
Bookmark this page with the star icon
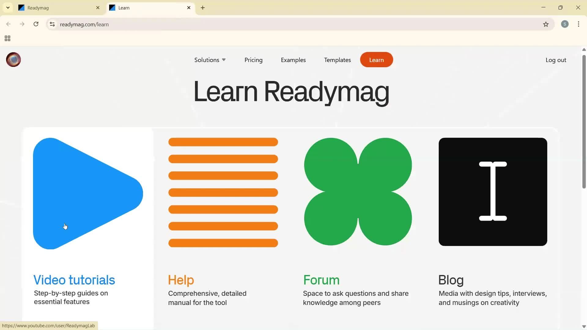(546, 24)
